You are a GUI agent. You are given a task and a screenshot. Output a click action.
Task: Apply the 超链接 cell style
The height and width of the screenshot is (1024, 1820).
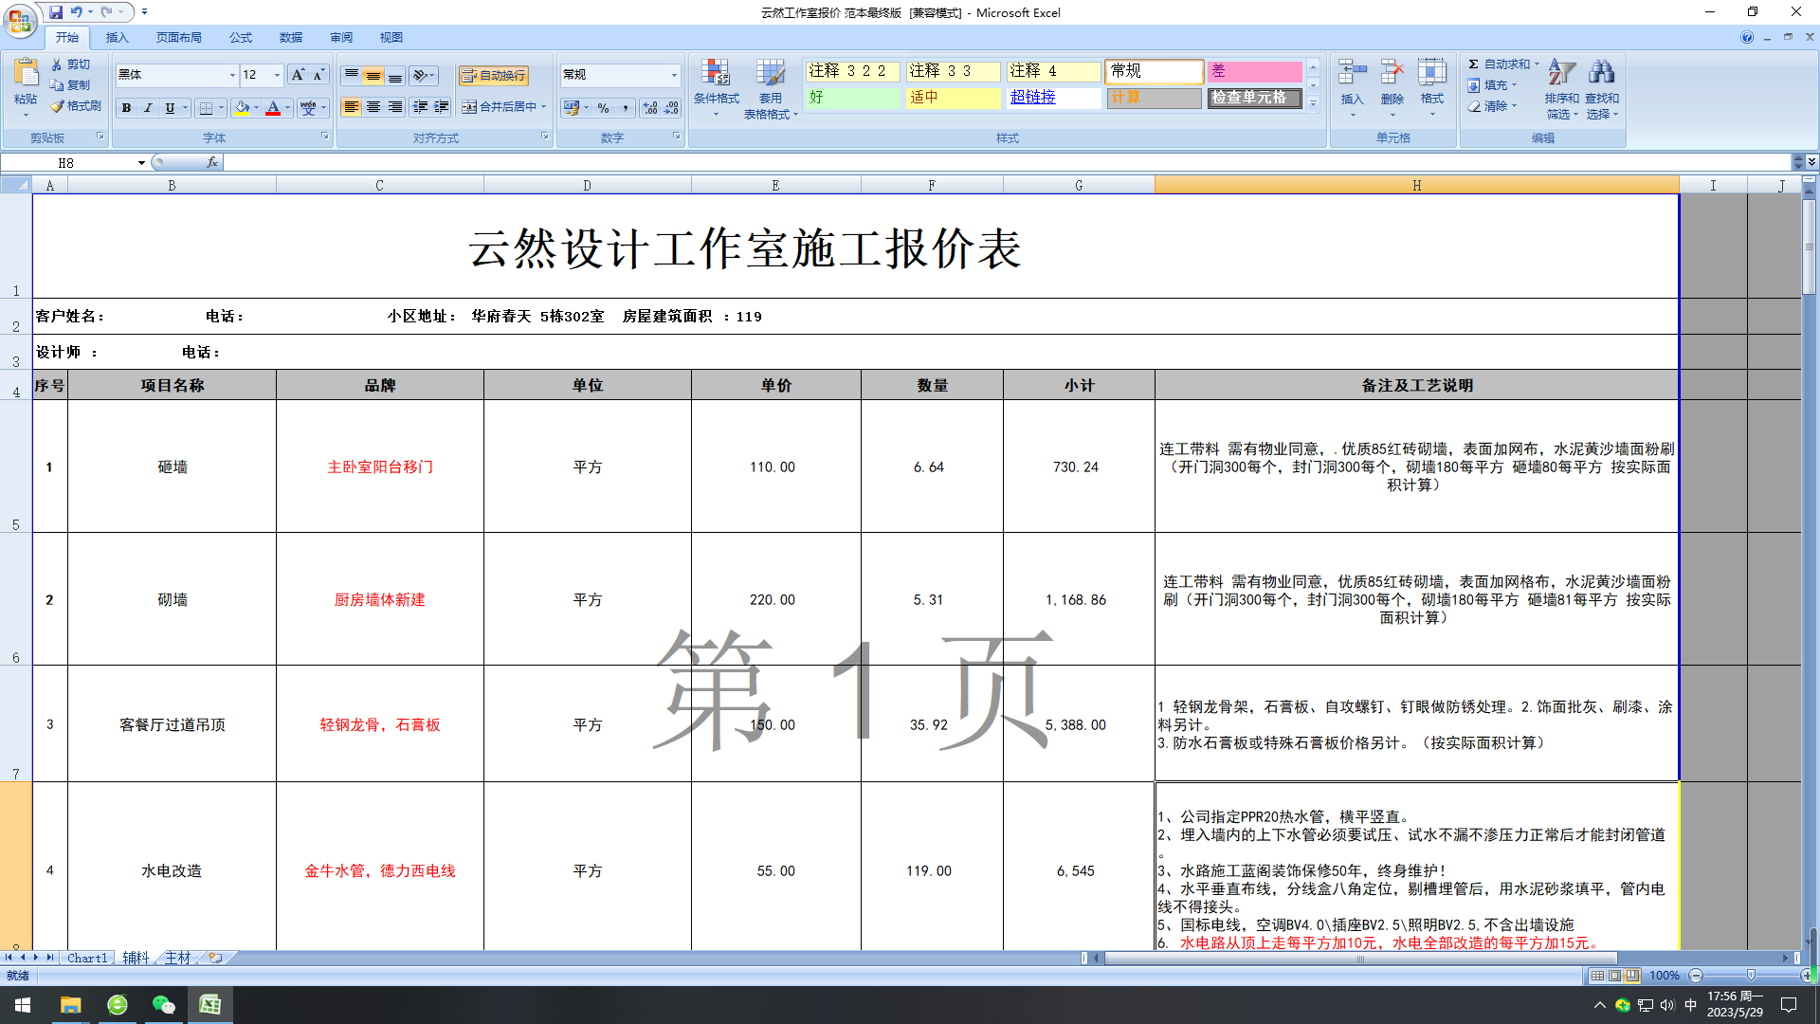tap(1052, 98)
